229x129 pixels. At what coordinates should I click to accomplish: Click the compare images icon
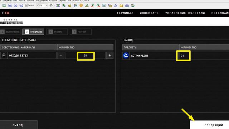coord(104,6)
